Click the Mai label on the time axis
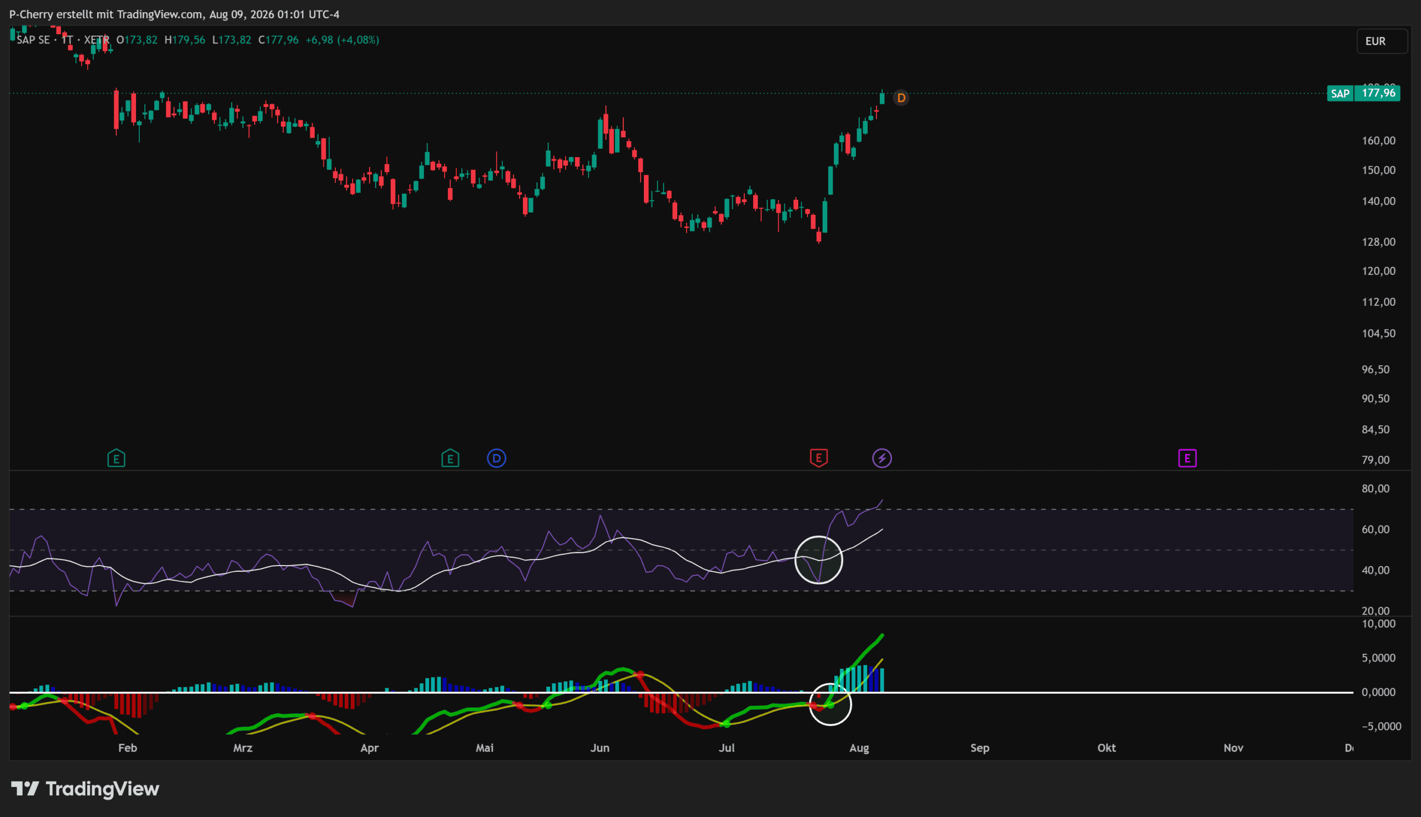This screenshot has height=817, width=1421. coord(485,748)
